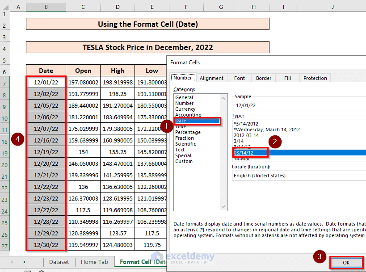Click the Date column header cell
This screenshot has height=272, width=366.
[x=46, y=71]
